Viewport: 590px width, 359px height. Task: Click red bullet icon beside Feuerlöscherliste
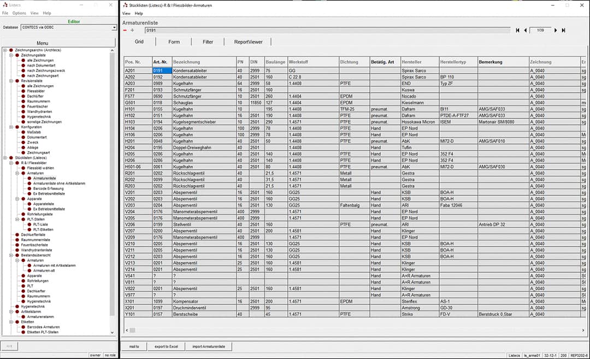17,244
